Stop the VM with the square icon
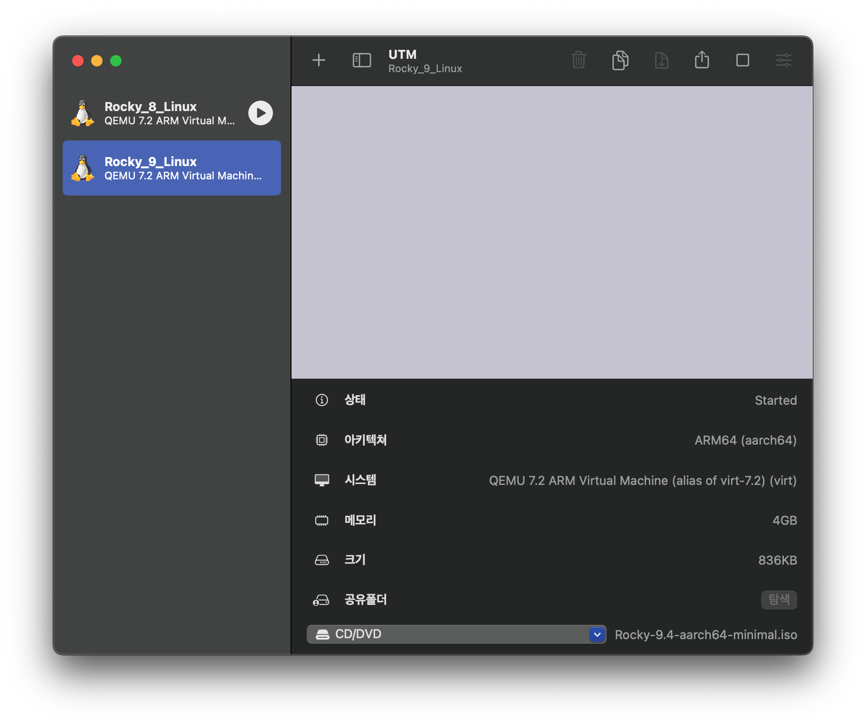 tap(743, 60)
